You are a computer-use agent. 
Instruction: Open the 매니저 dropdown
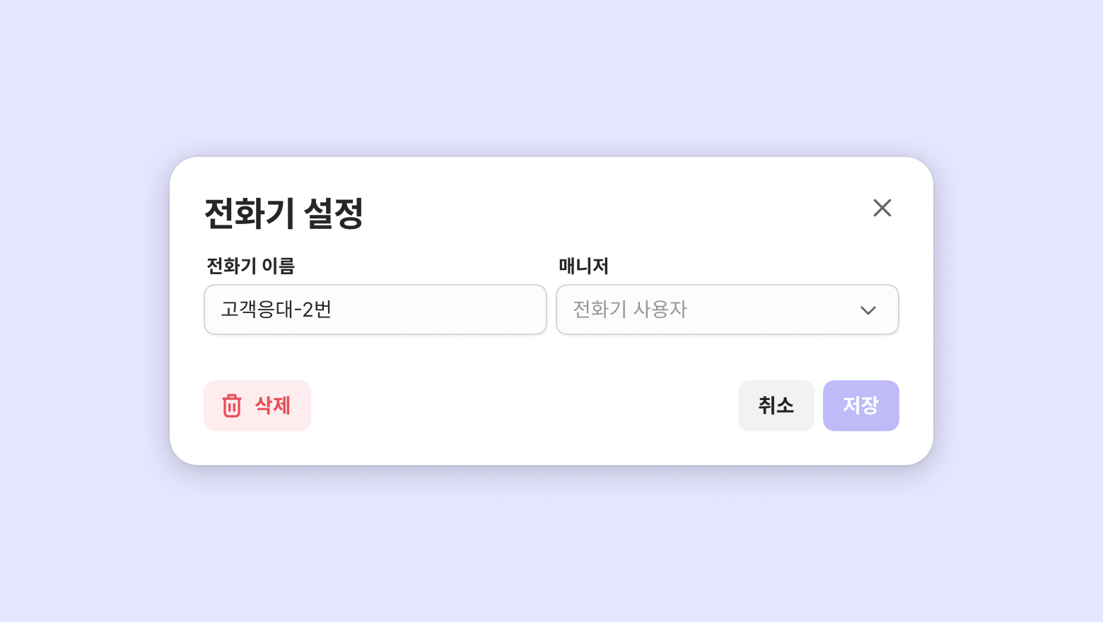click(727, 310)
